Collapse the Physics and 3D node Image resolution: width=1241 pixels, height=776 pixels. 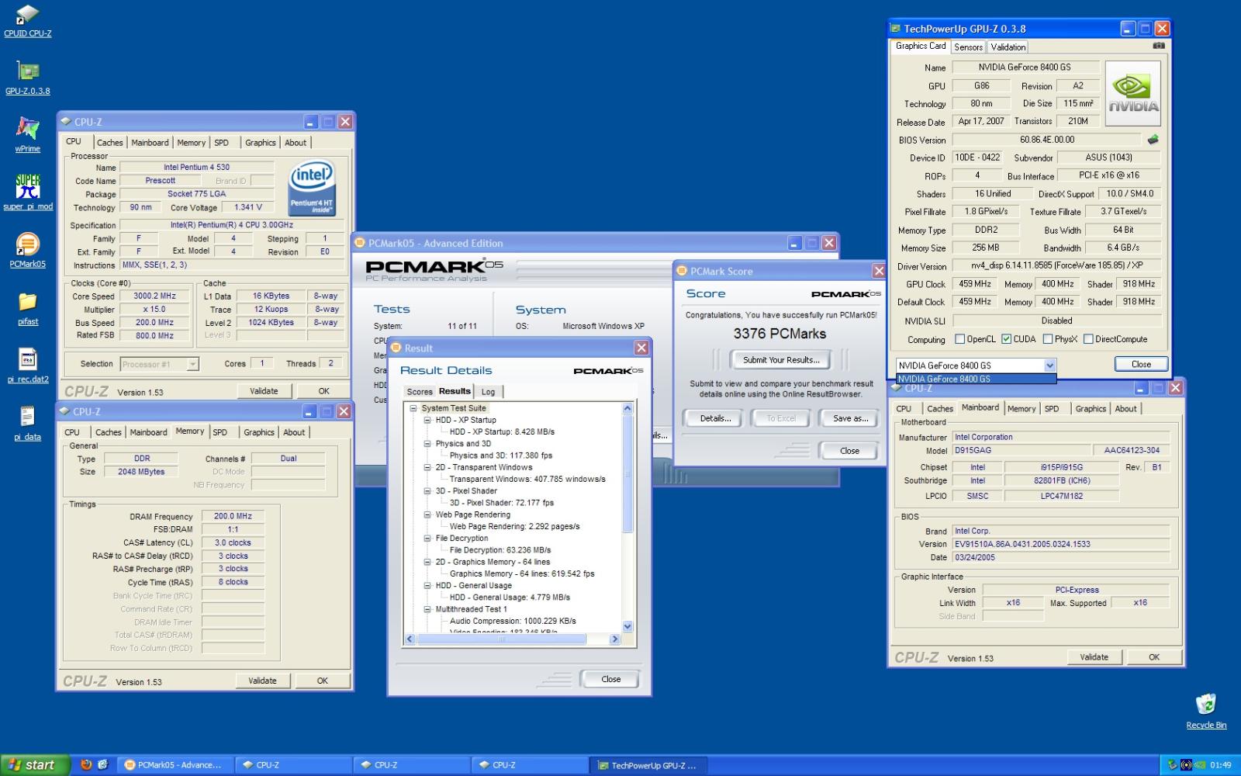(427, 444)
